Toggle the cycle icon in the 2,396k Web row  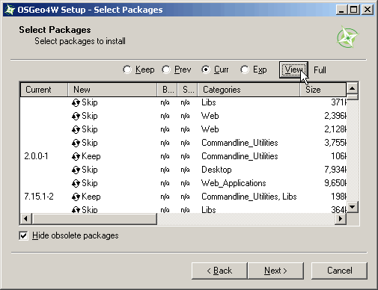[x=76, y=116]
